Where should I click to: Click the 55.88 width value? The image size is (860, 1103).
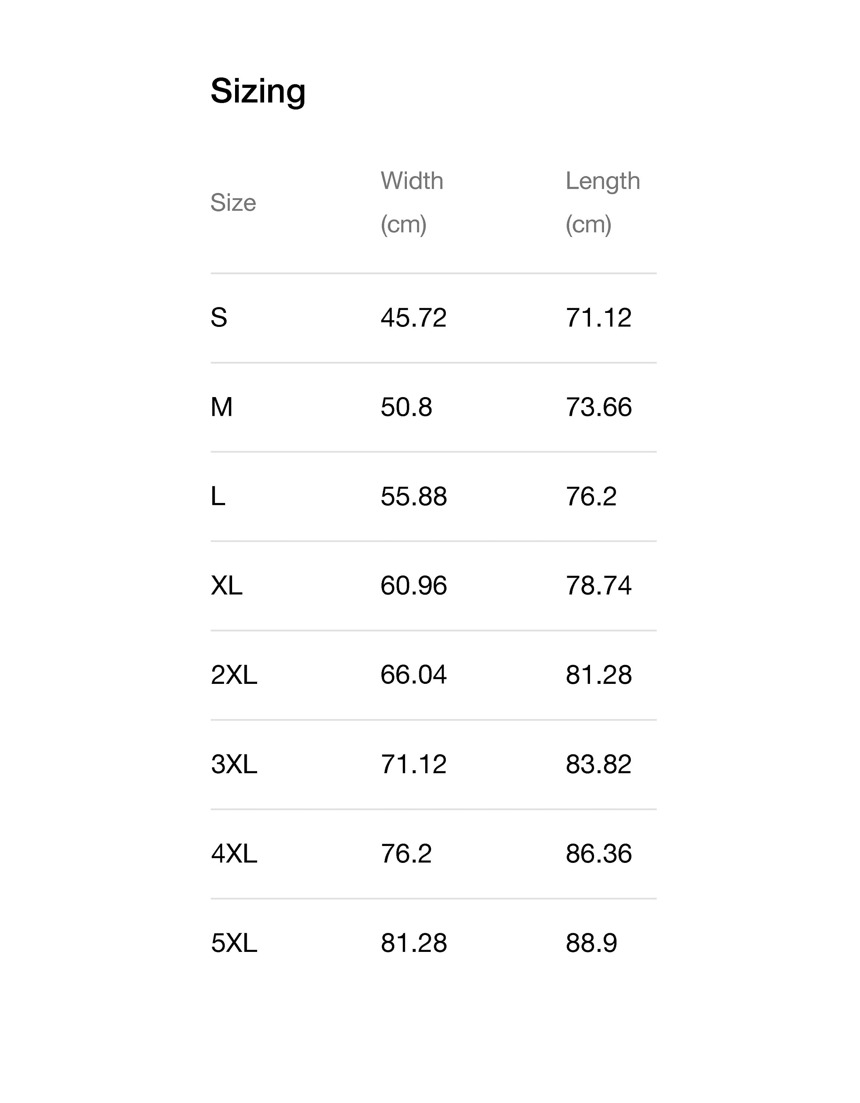pyautogui.click(x=413, y=496)
